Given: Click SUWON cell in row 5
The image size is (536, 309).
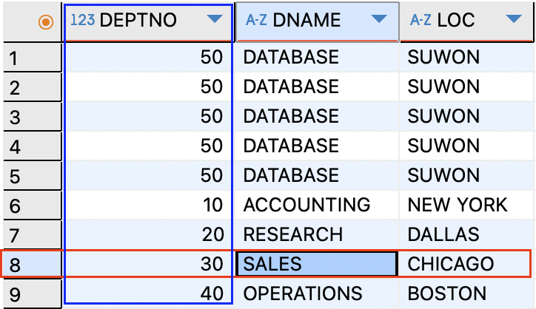Looking at the screenshot, I should tap(466, 175).
